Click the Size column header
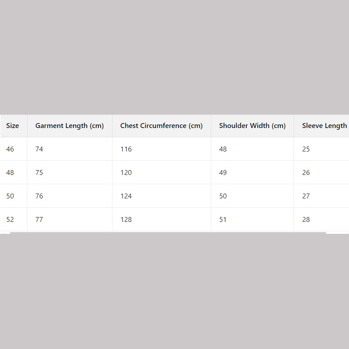349x349 pixels. [x=13, y=126]
